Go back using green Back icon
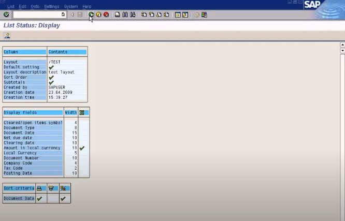345x221 pixels. (x=91, y=14)
